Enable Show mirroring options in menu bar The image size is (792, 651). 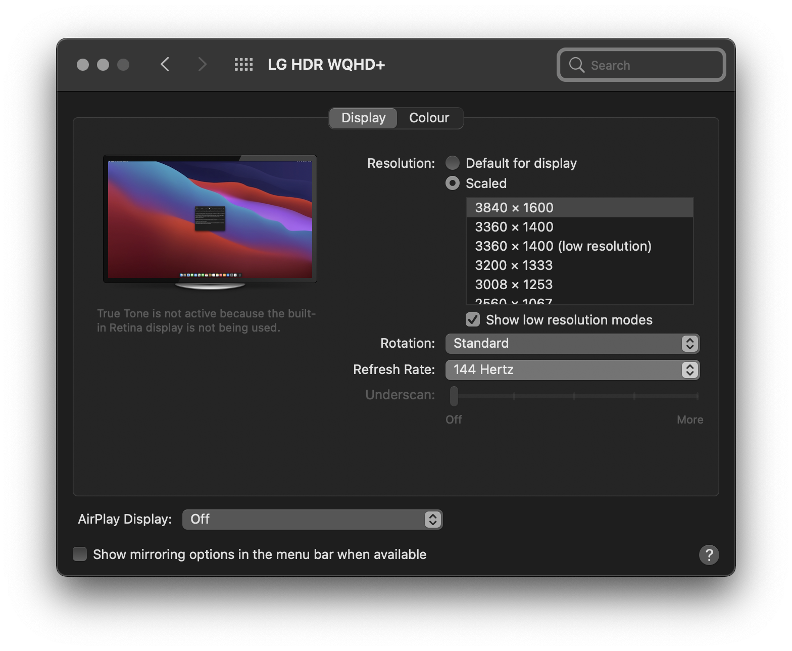[80, 554]
